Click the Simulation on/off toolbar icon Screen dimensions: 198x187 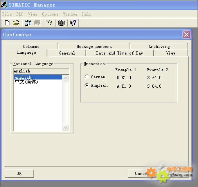61,23
